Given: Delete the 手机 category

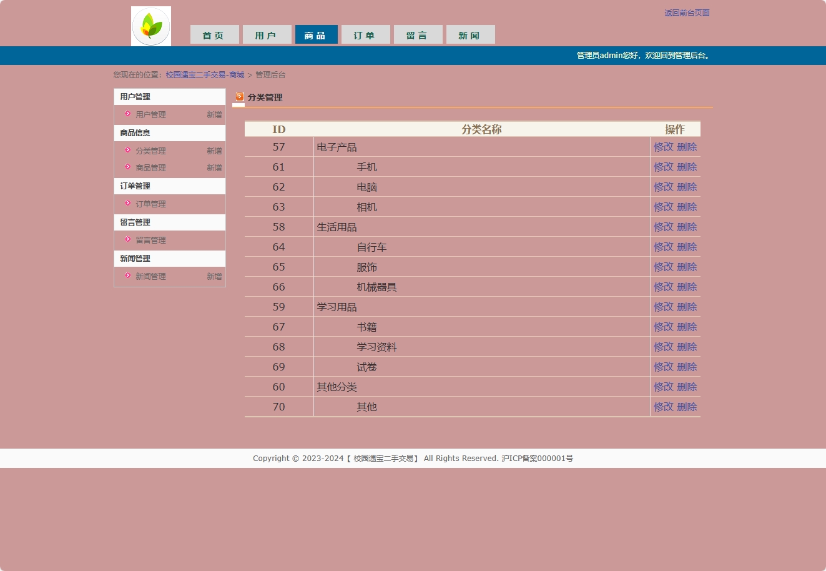Looking at the screenshot, I should tap(687, 167).
